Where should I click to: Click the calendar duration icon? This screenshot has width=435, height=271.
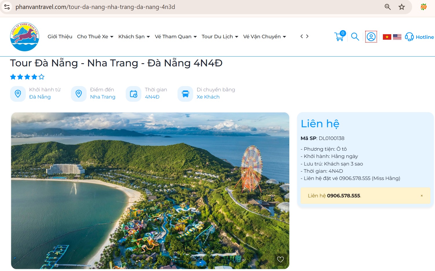point(133,94)
